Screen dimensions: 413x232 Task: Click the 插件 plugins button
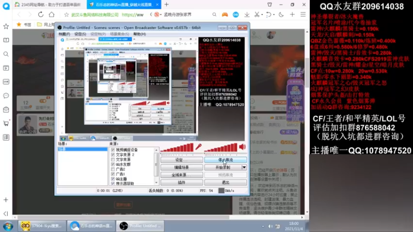[182, 183]
